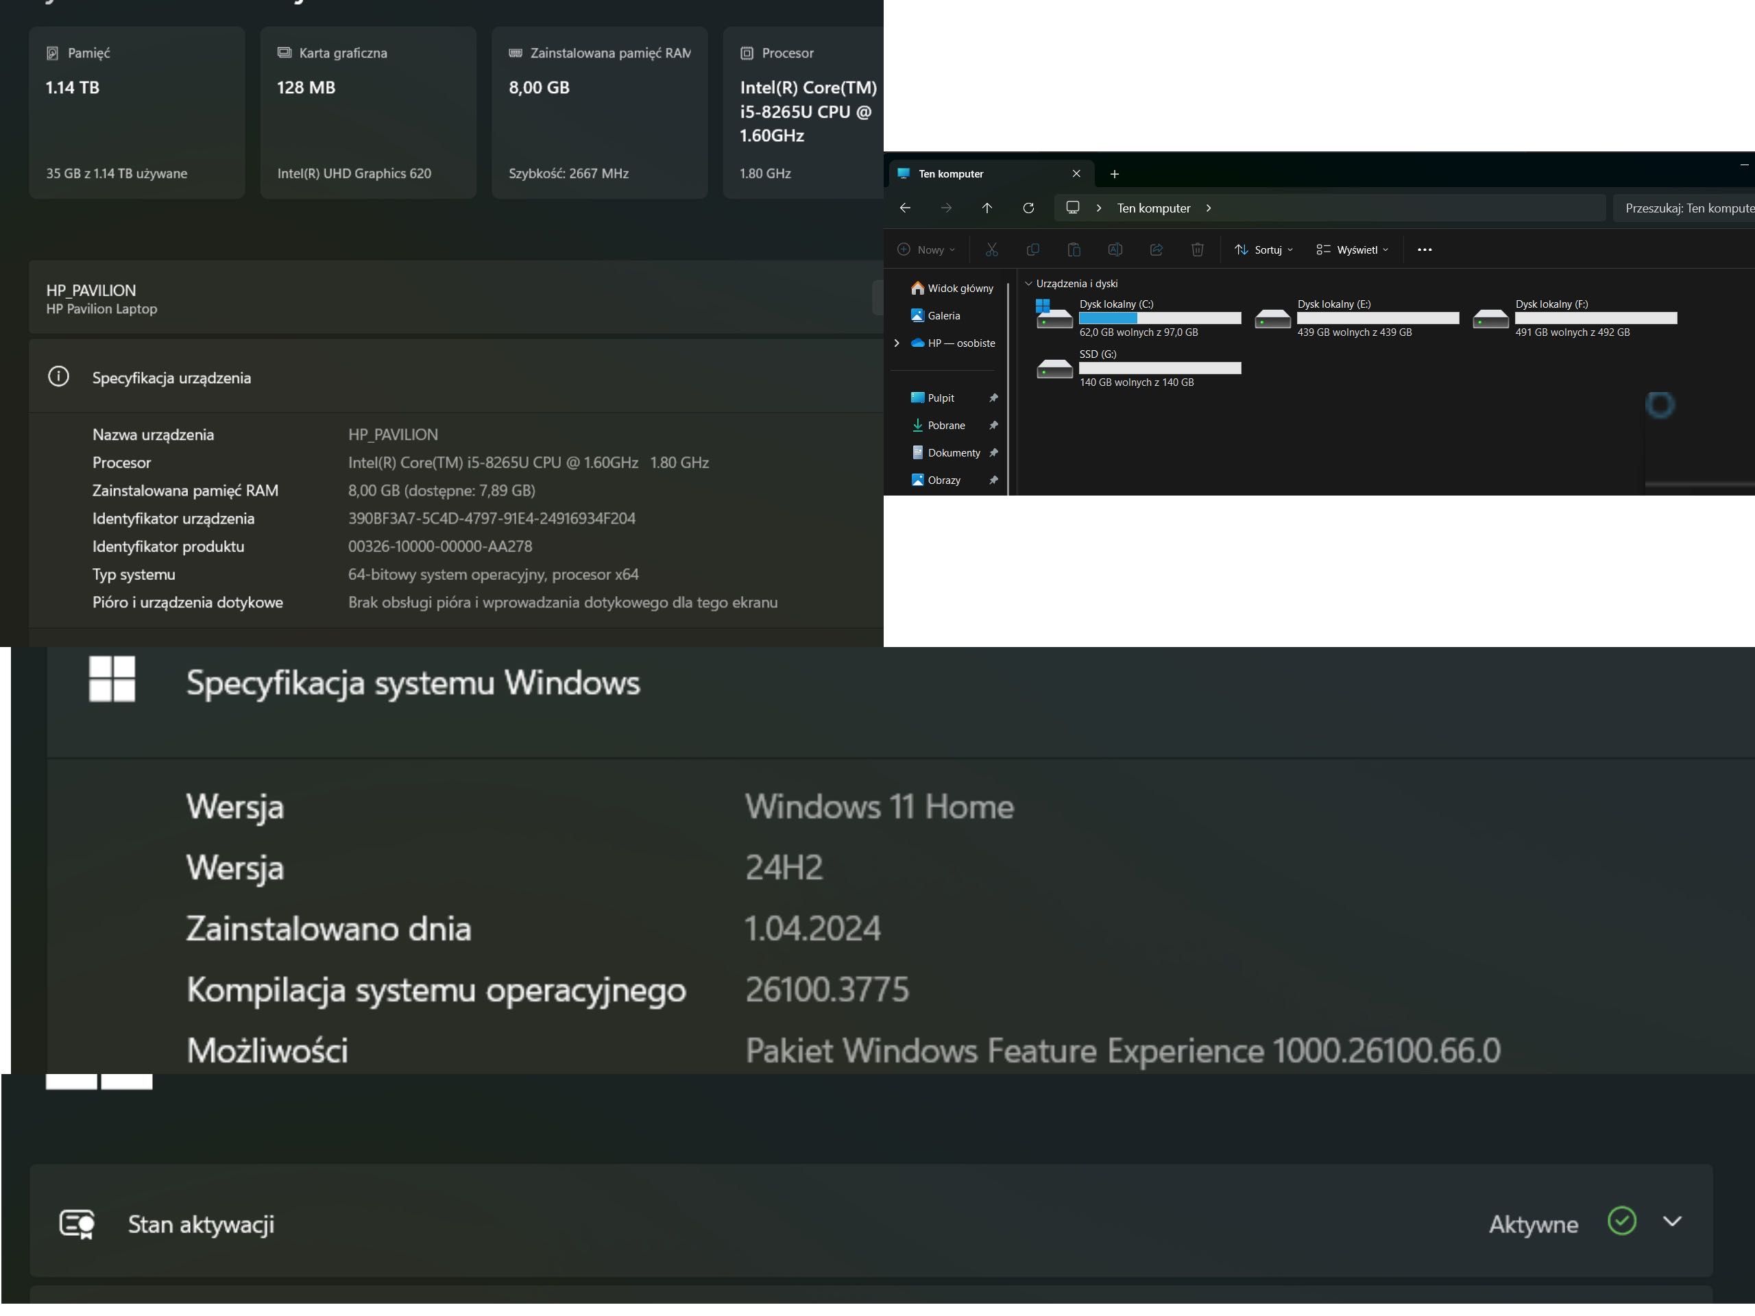The width and height of the screenshot is (1755, 1316).
Task: Click chevron before Ten komputer breadcrumb
Action: tap(1099, 208)
